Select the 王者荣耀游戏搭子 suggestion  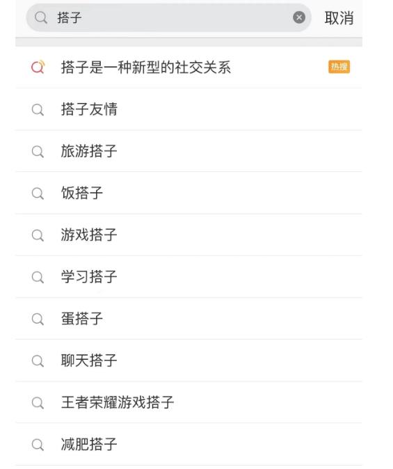click(189, 402)
